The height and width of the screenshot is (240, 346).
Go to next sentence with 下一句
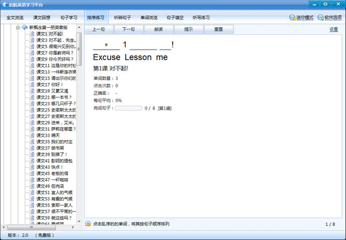[129, 29]
